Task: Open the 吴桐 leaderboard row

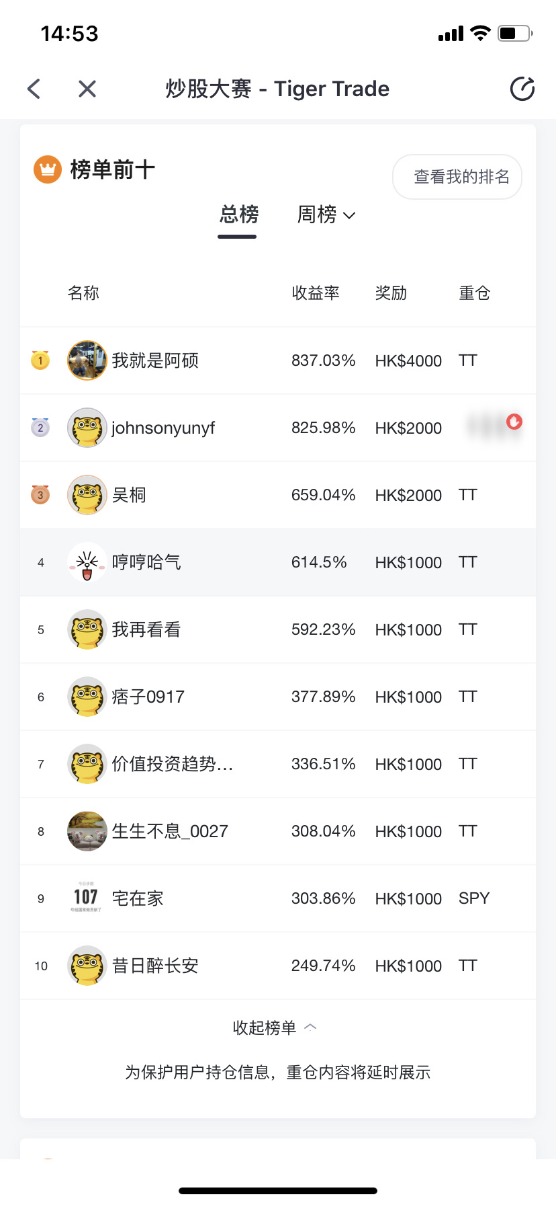Action: point(278,495)
